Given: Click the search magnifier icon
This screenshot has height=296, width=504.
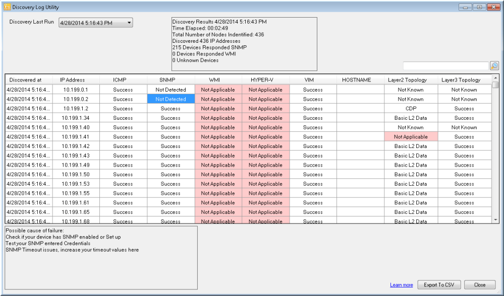Looking at the screenshot, I should [494, 66].
